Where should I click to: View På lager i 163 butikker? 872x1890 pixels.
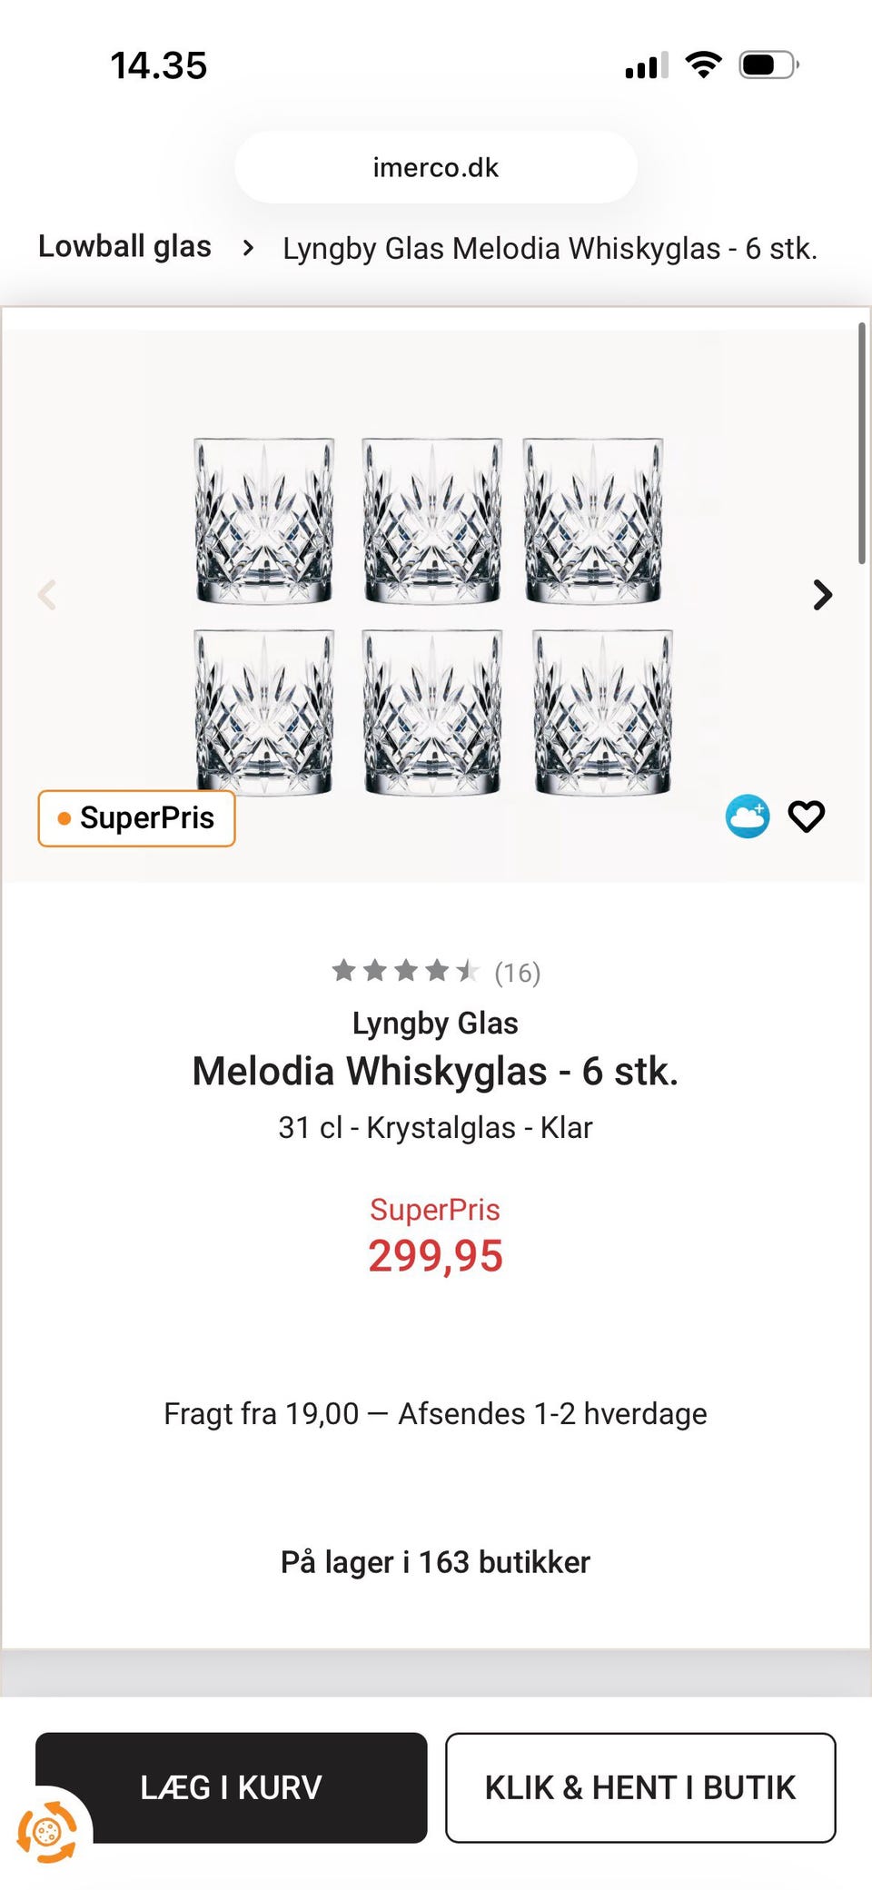[x=435, y=1562]
